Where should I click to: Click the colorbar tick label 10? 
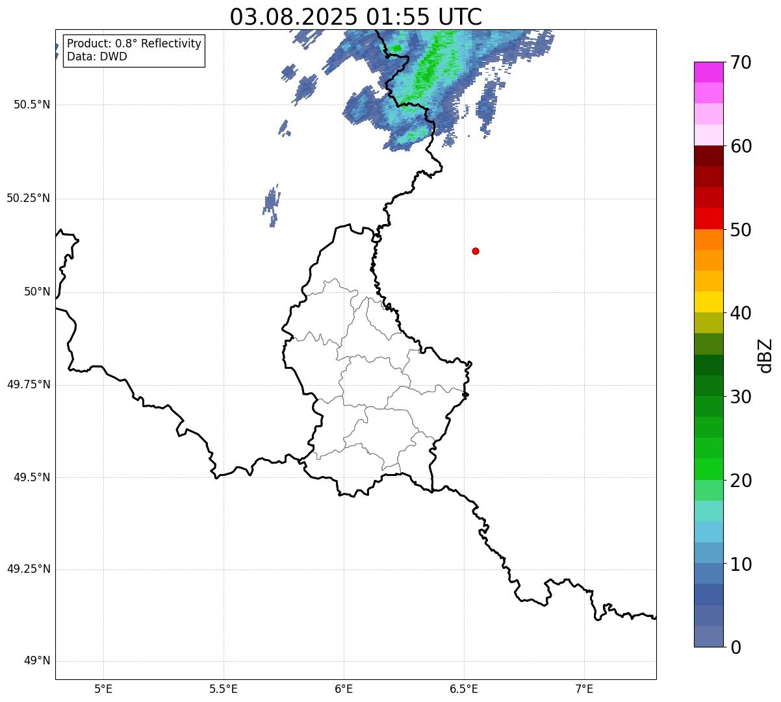click(x=741, y=564)
